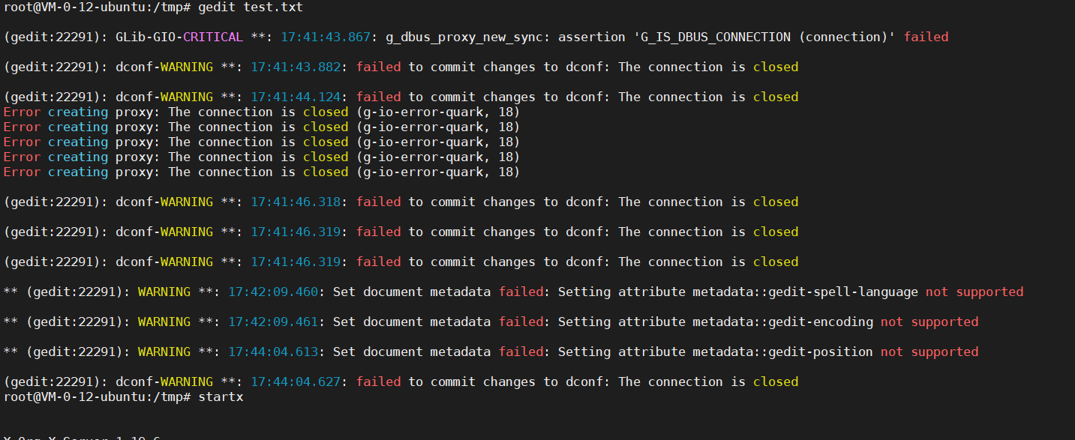Click the 'GLib-GIO-CRITICAL' label

179,37
